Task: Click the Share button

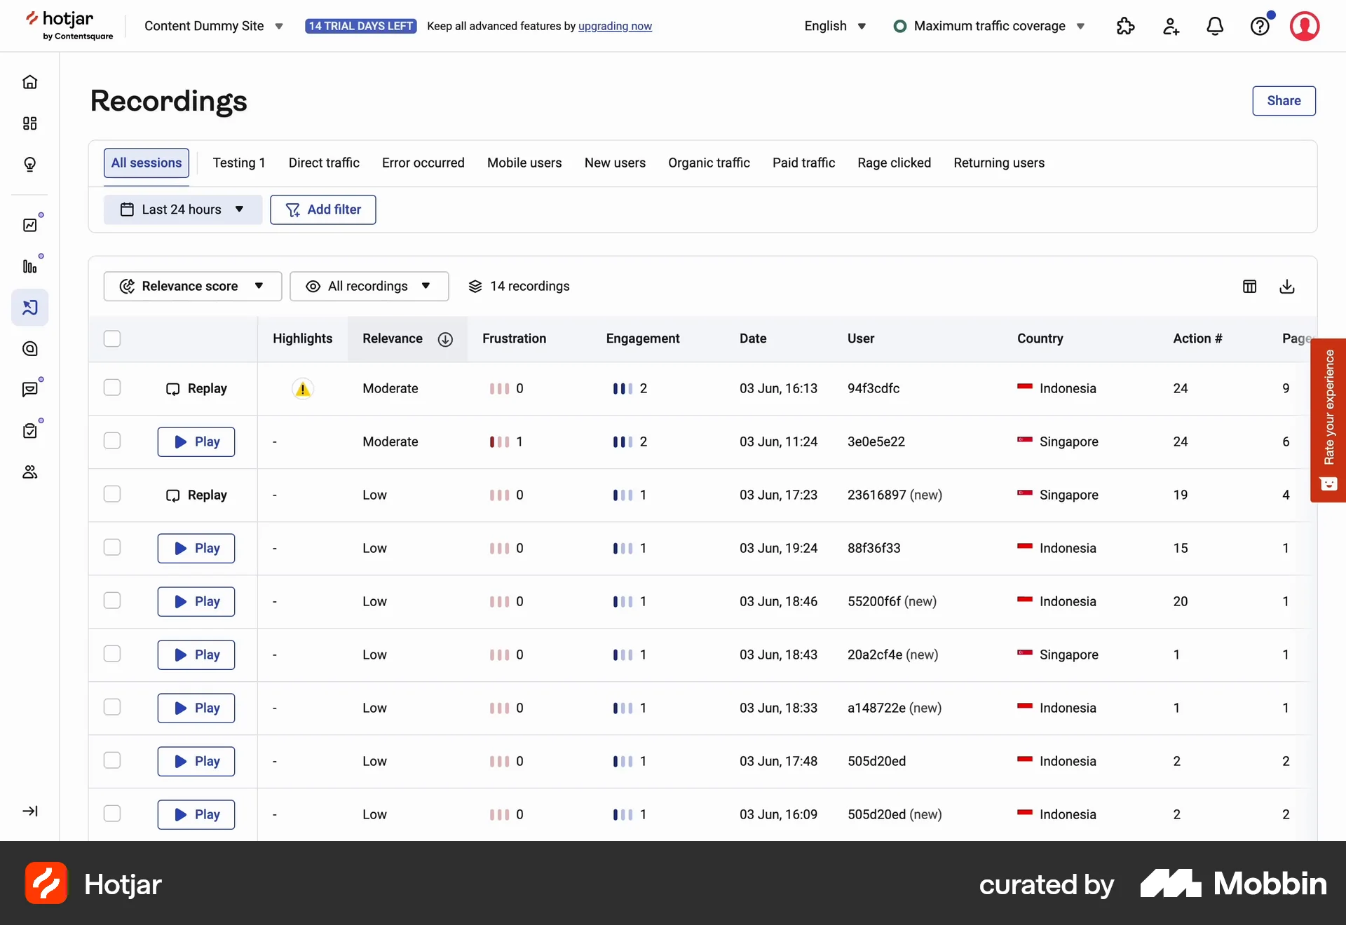Action: [x=1284, y=100]
